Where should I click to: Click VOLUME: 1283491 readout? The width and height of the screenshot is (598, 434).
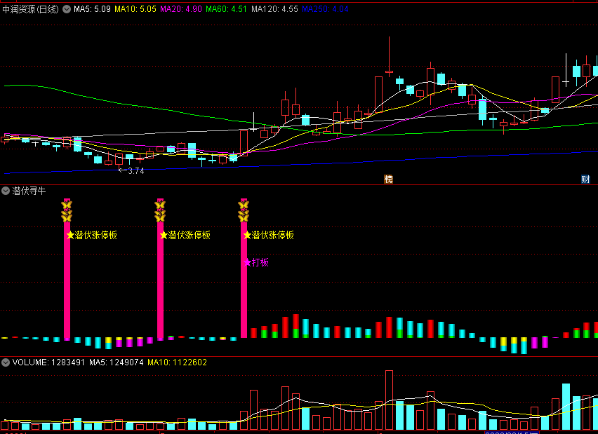point(48,362)
